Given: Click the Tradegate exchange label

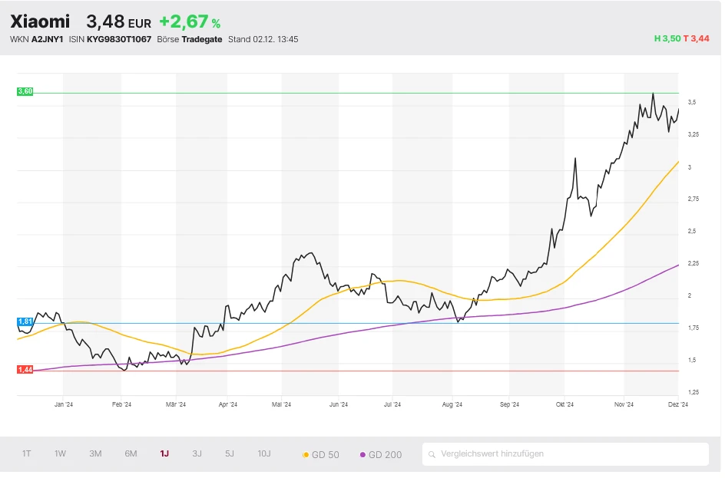Looking at the screenshot, I should (202, 39).
